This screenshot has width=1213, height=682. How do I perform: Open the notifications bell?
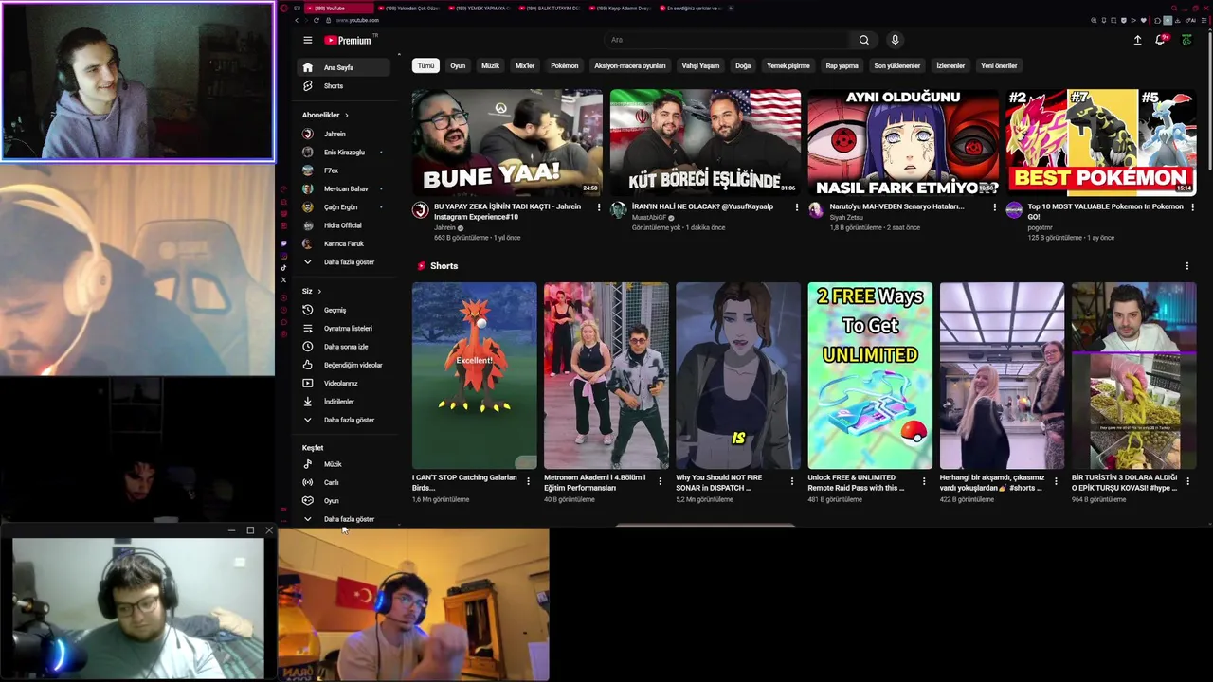coord(1161,40)
